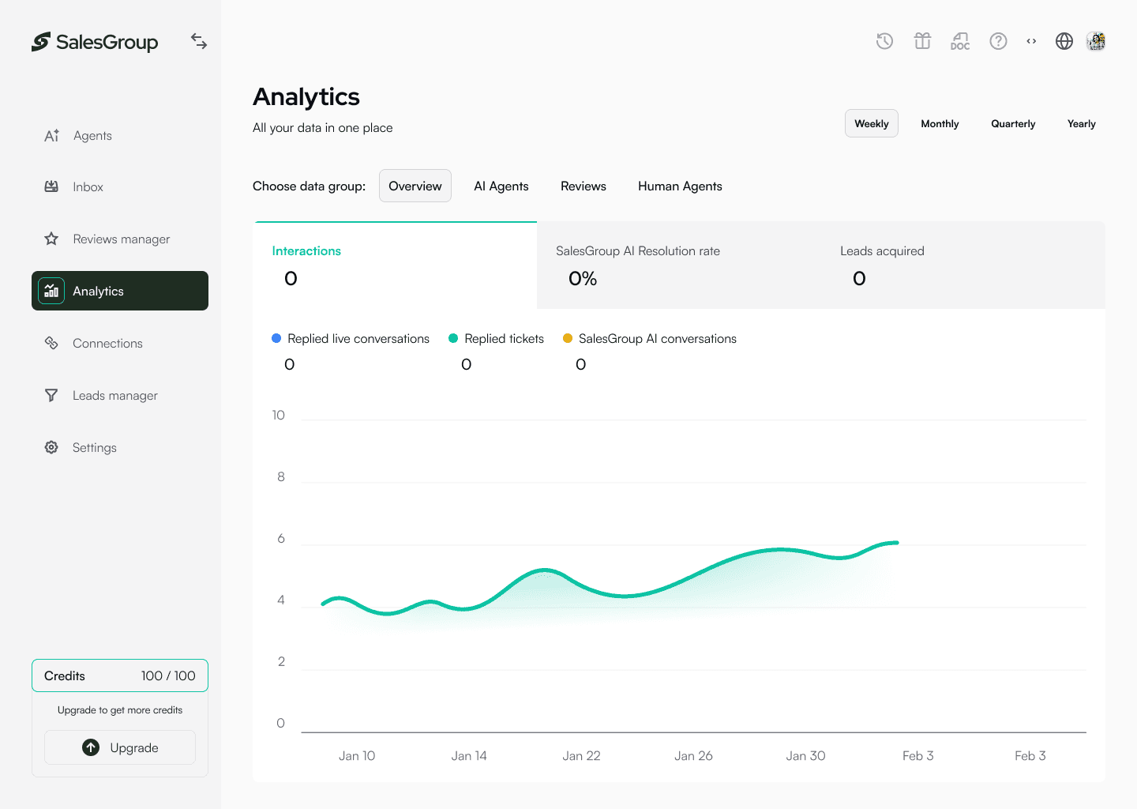
Task: Click the Upgrade button
Action: [x=120, y=747]
